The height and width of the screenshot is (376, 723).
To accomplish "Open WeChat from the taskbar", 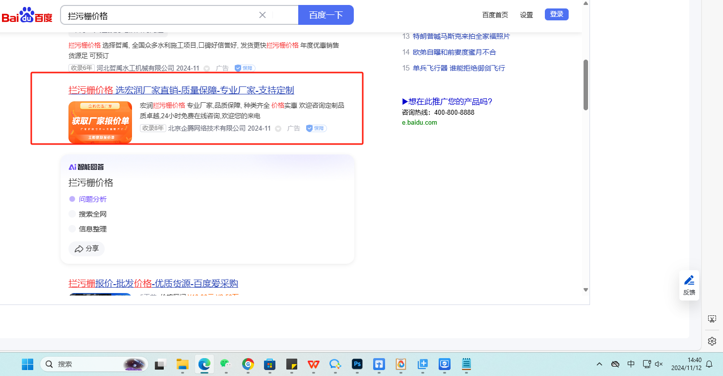I will tap(226, 364).
